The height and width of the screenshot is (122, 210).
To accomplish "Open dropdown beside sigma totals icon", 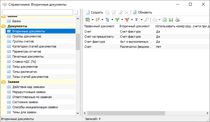I will tap(142, 20).
